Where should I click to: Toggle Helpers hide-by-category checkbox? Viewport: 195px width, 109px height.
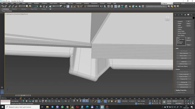(x=177, y=29)
